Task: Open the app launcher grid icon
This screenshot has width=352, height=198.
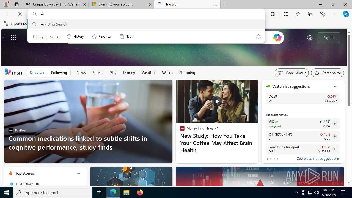Action: 13,38
